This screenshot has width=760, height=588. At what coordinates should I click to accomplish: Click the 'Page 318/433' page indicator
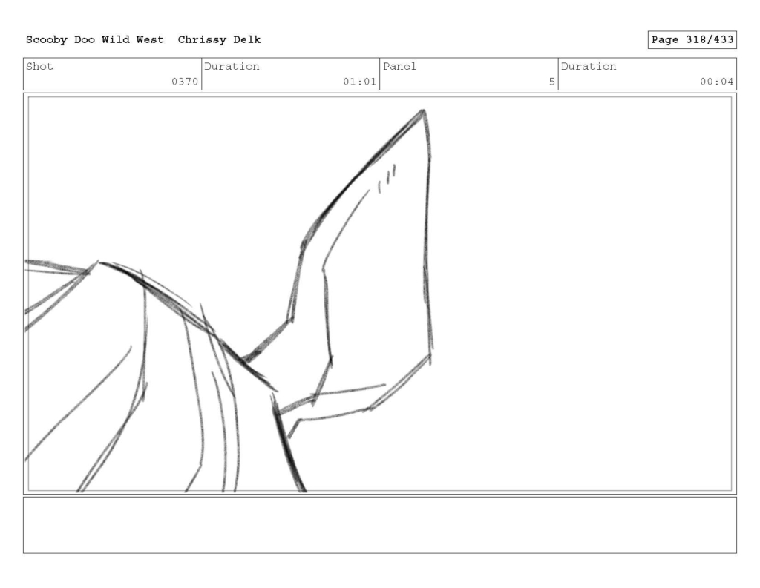pyautogui.click(x=692, y=40)
